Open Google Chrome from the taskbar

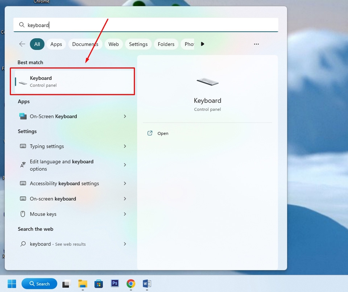click(130, 284)
